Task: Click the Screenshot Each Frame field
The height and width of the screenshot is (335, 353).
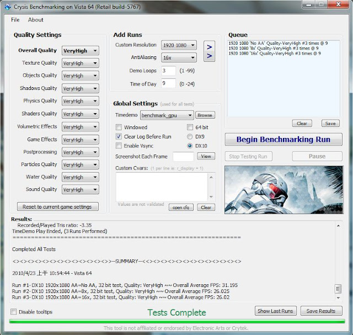Action: (183, 156)
